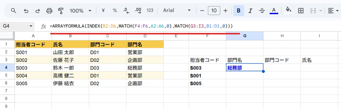Select column G header

[245, 36]
